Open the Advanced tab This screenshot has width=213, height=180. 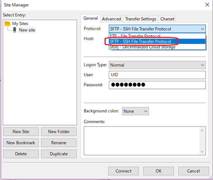coord(111,19)
